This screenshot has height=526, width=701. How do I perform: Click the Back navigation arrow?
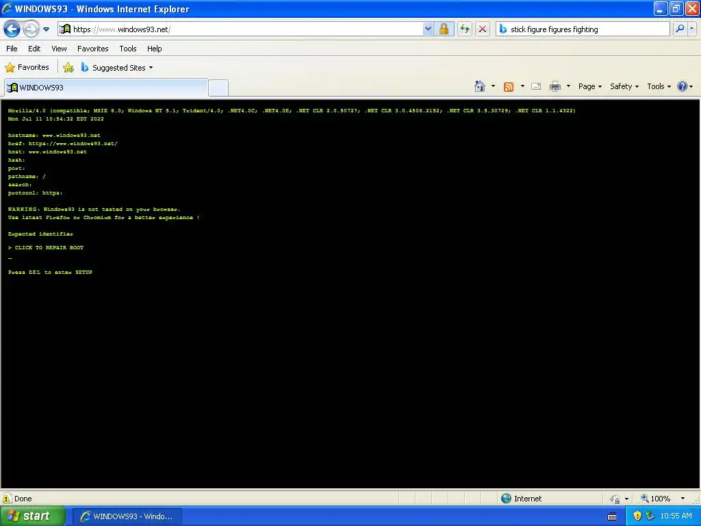[x=12, y=29]
